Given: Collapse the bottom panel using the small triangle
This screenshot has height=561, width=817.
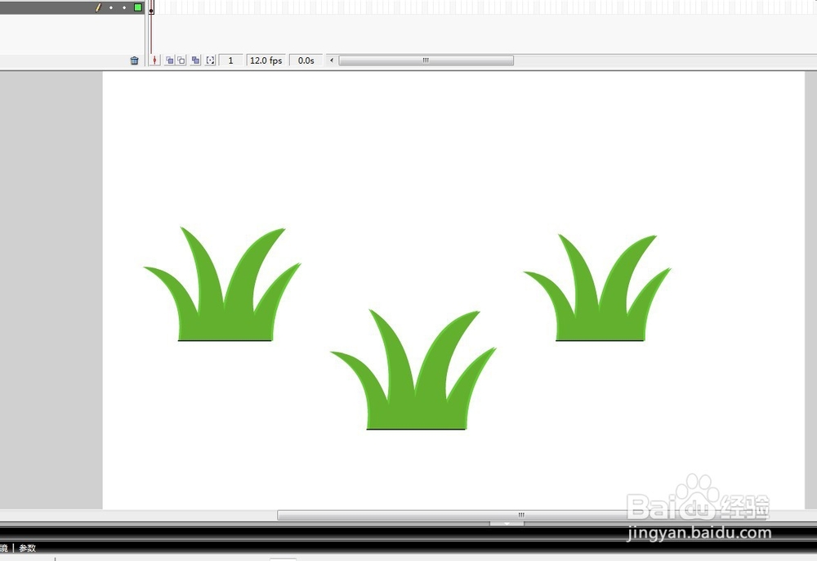Looking at the screenshot, I should 507,523.
